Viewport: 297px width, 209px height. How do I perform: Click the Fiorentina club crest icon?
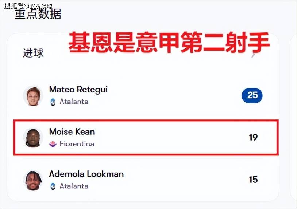click(x=53, y=144)
